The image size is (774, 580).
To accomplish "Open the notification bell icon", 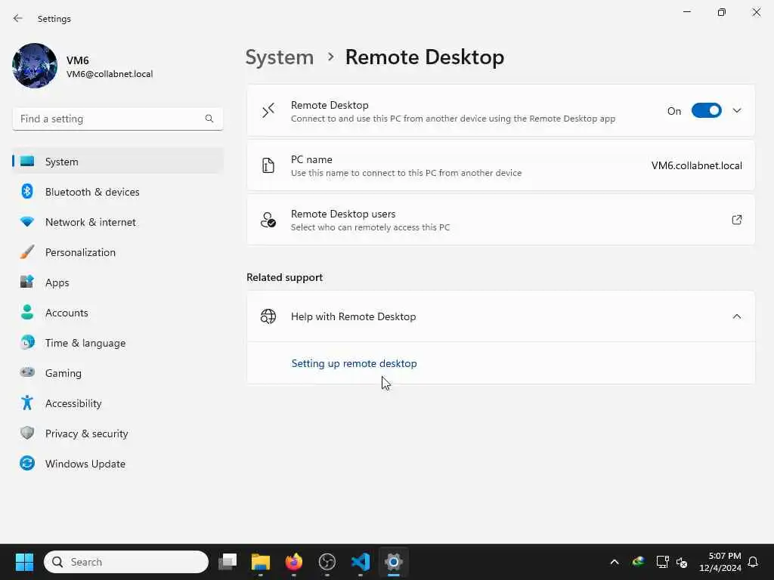I will pyautogui.click(x=753, y=562).
